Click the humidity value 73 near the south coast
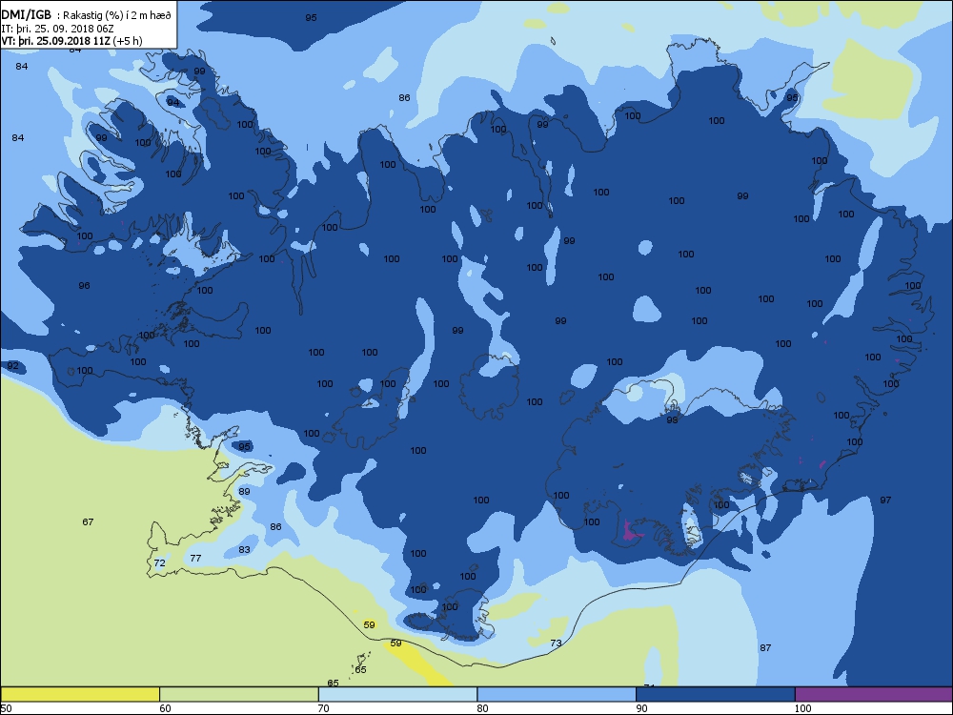Screen dimensions: 953x715 pyautogui.click(x=556, y=643)
